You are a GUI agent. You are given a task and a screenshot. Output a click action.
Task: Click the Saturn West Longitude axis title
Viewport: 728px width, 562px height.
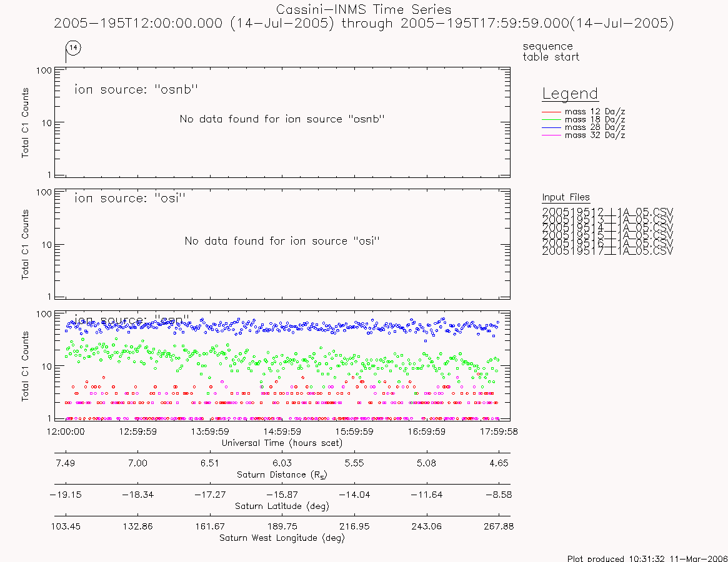pos(282,538)
